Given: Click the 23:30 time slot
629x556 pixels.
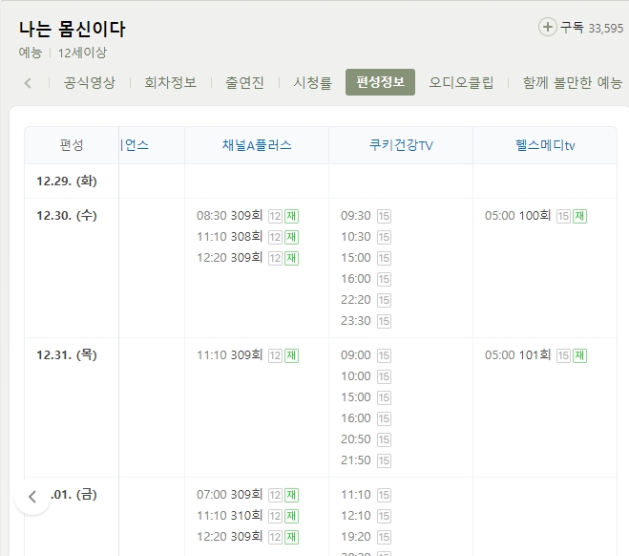Looking at the screenshot, I should (356, 320).
